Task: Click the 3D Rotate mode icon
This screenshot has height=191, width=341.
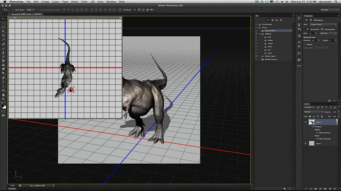Action: coord(135,10)
